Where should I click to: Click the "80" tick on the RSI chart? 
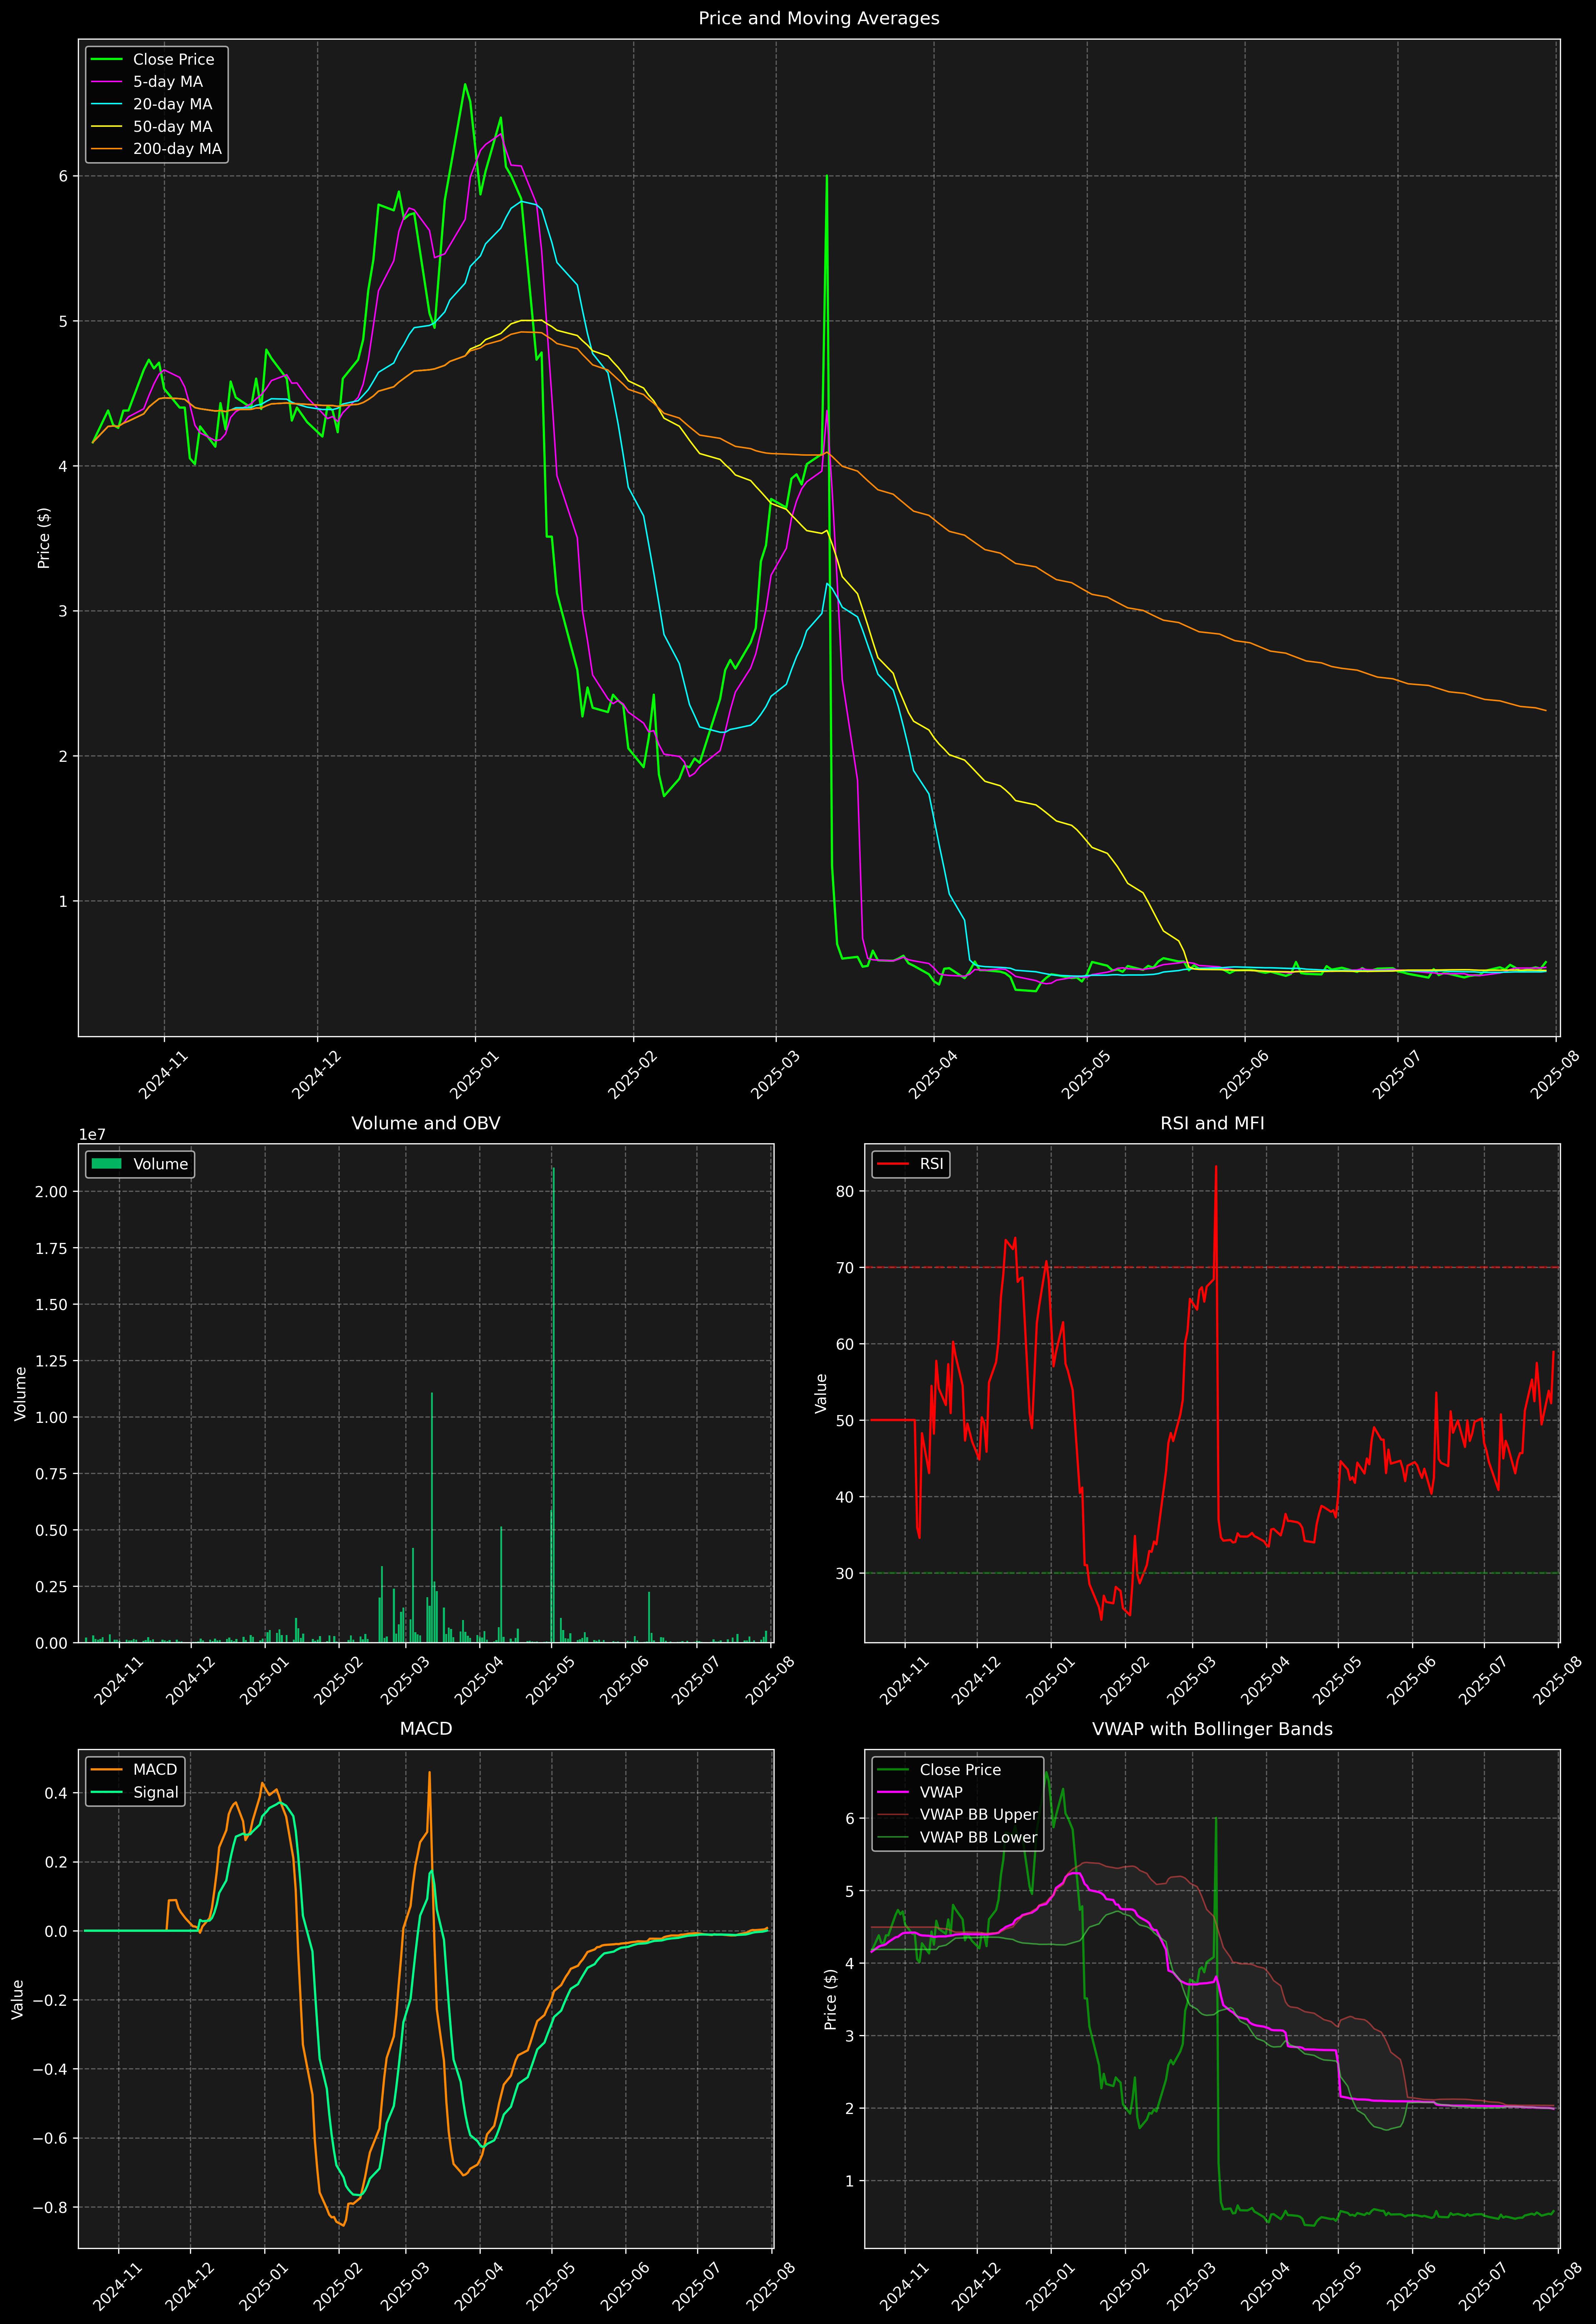[845, 1191]
